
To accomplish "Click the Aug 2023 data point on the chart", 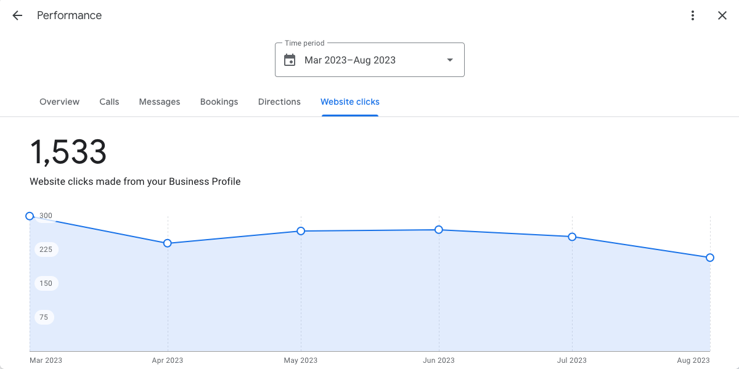I will click(x=710, y=257).
